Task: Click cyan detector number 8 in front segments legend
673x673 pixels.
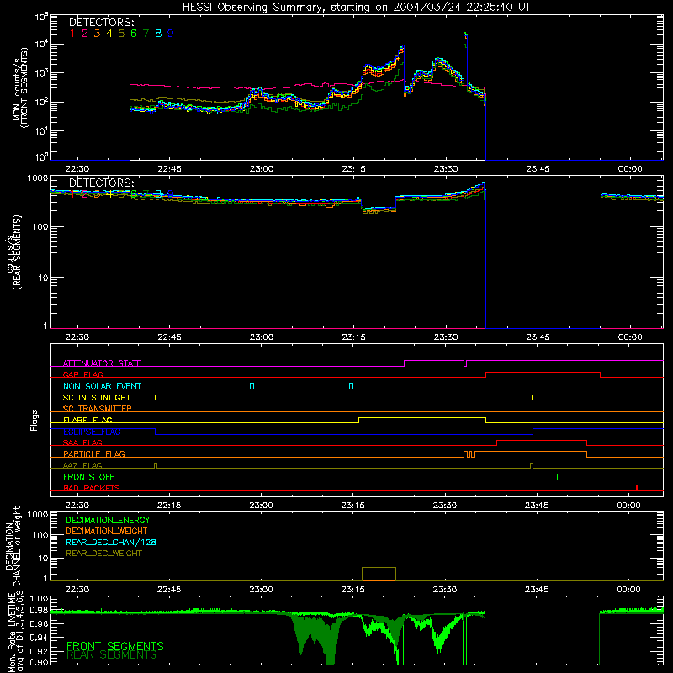Action: coord(158,34)
